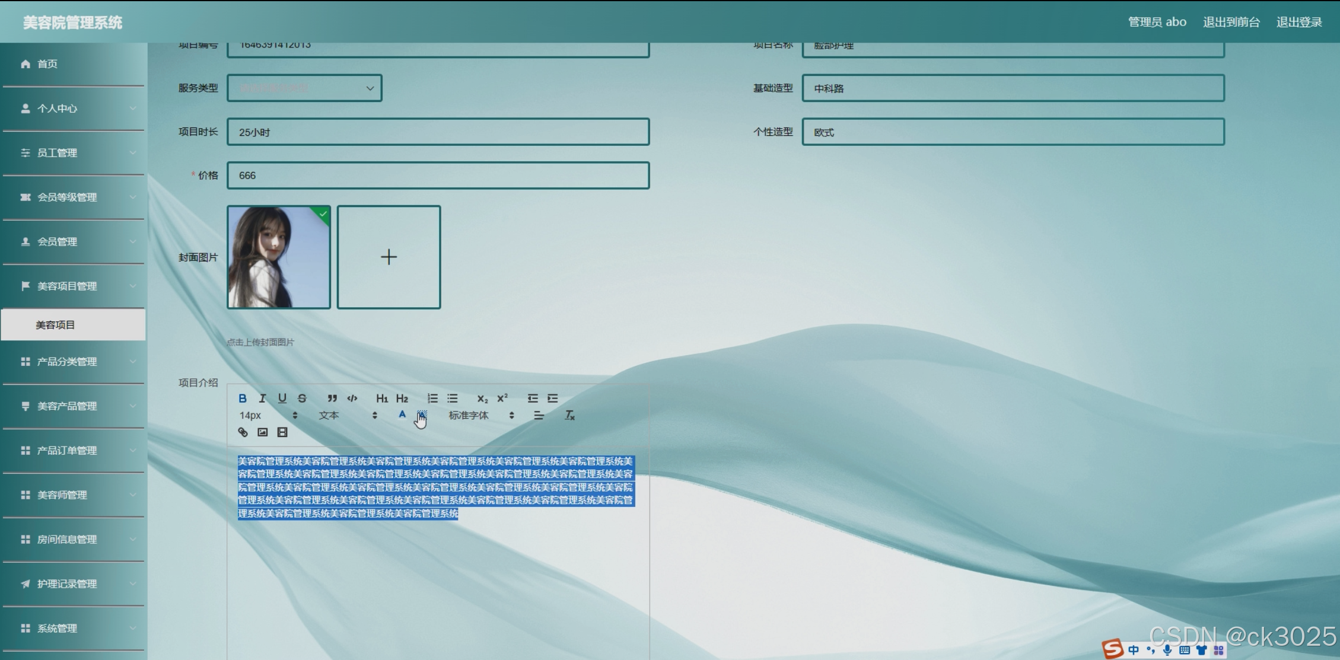This screenshot has height=660, width=1340.
Task: Click the insert image icon in the editor
Action: 263,432
